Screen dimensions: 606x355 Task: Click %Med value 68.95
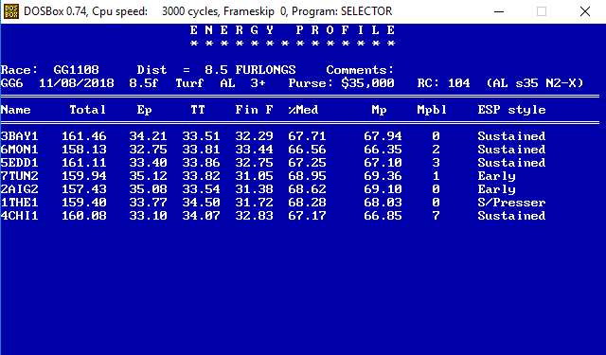coord(307,176)
